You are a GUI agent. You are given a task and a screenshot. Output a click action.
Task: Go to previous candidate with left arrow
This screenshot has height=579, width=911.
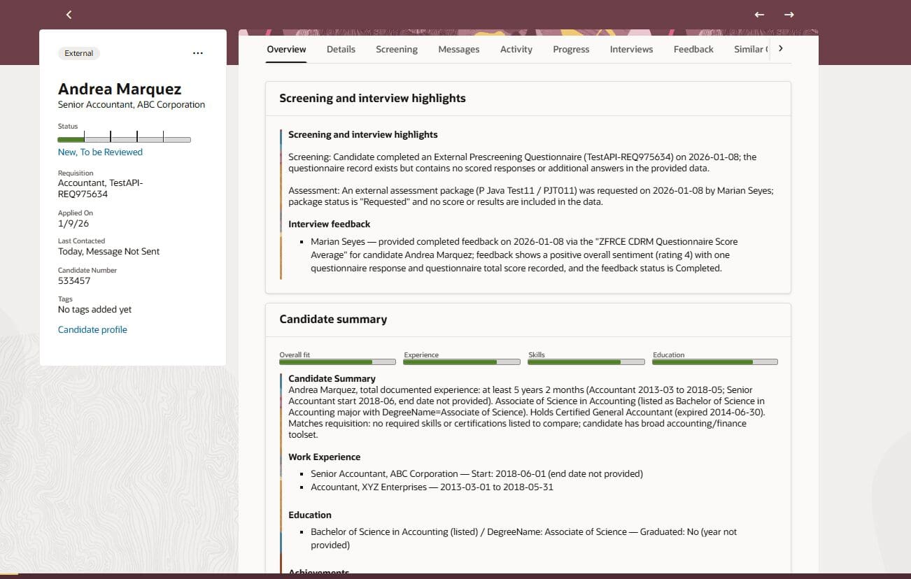point(759,15)
